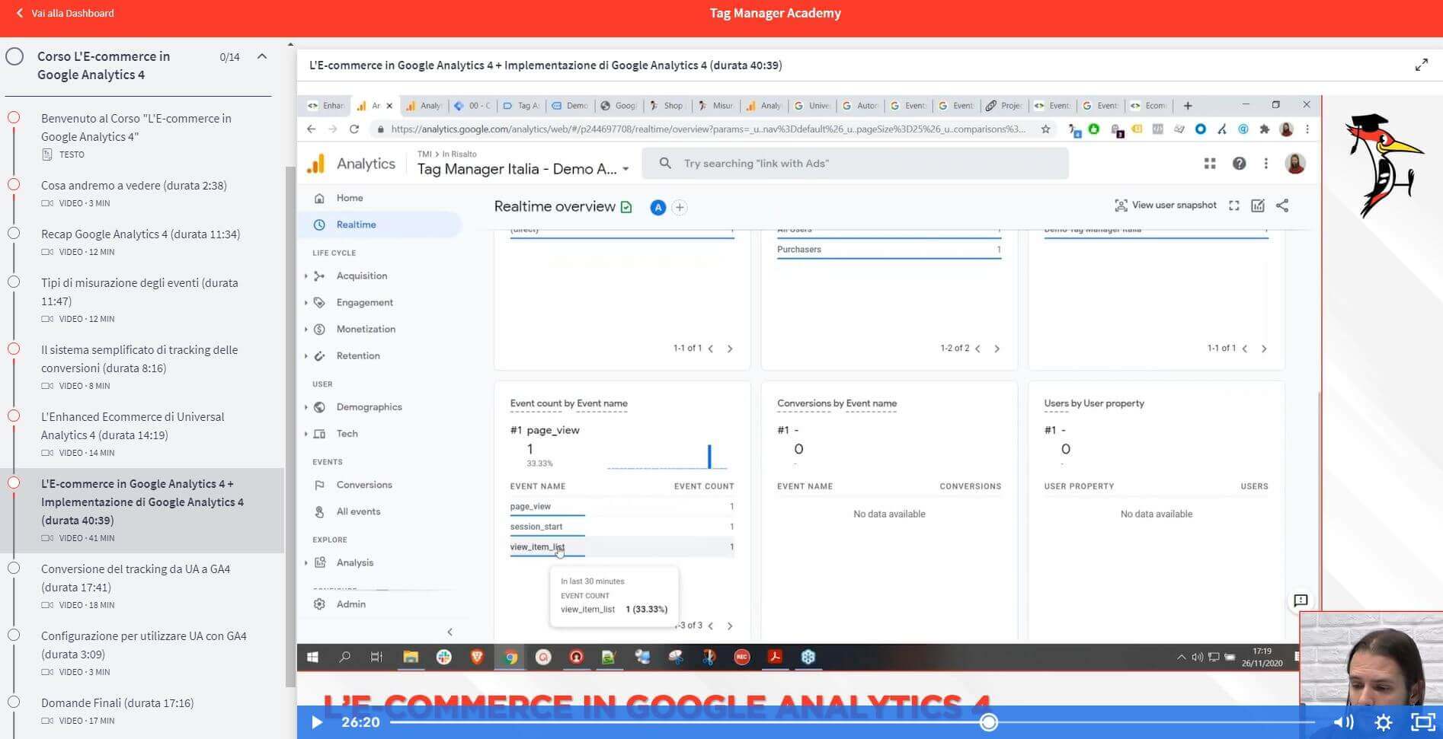Click the page_view event row
The image size is (1443, 739).
[x=622, y=506]
